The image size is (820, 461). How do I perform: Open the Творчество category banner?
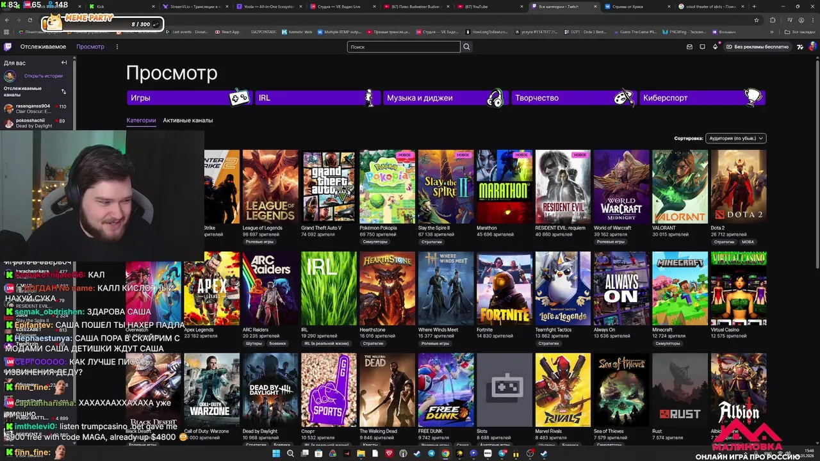574,98
